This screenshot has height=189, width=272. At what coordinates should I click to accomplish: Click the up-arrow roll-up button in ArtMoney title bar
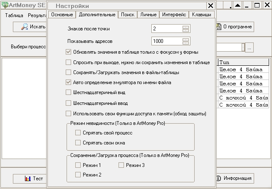[237, 5]
